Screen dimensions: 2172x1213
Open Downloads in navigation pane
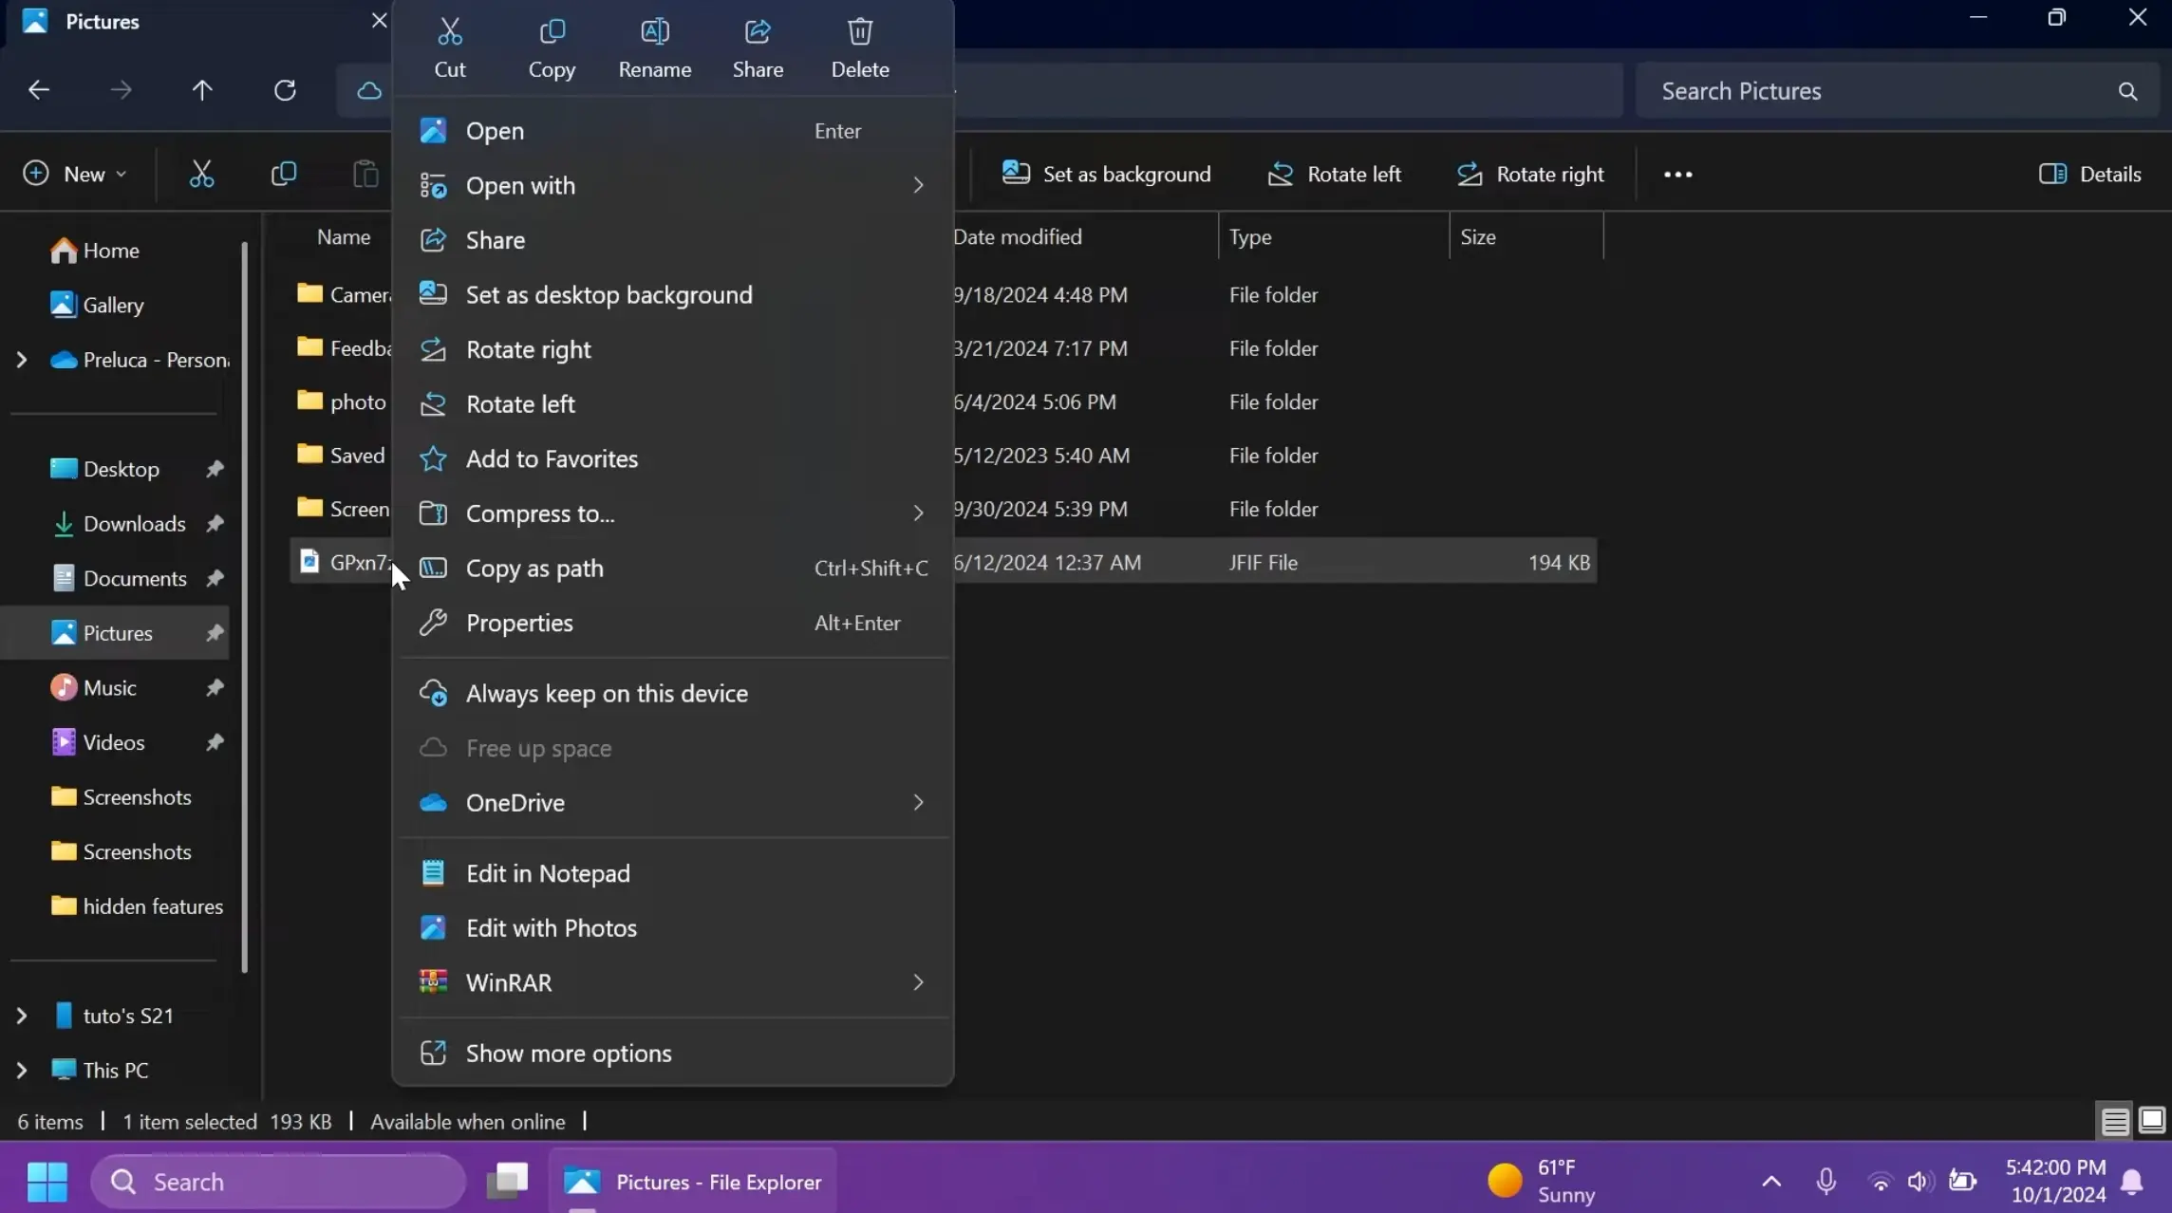pos(118,524)
